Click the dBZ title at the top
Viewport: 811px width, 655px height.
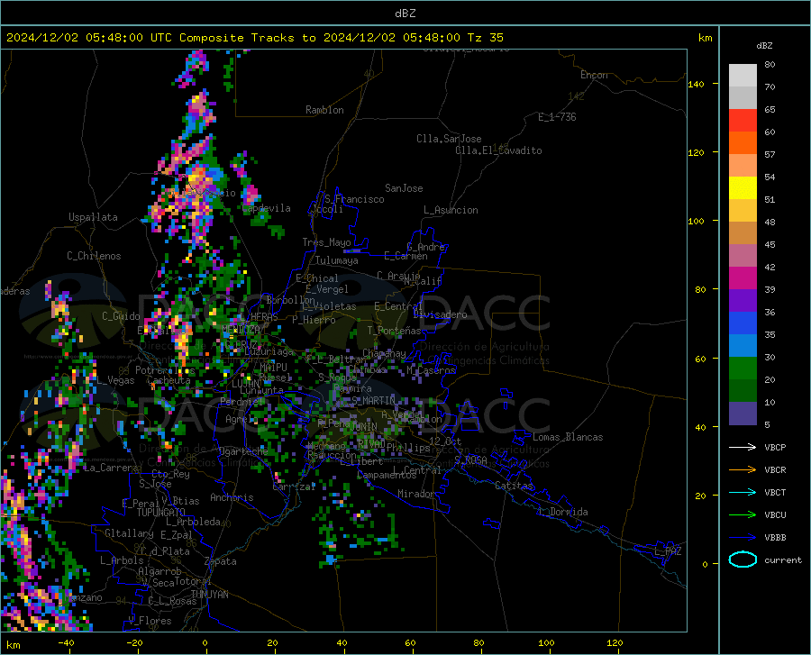405,14
